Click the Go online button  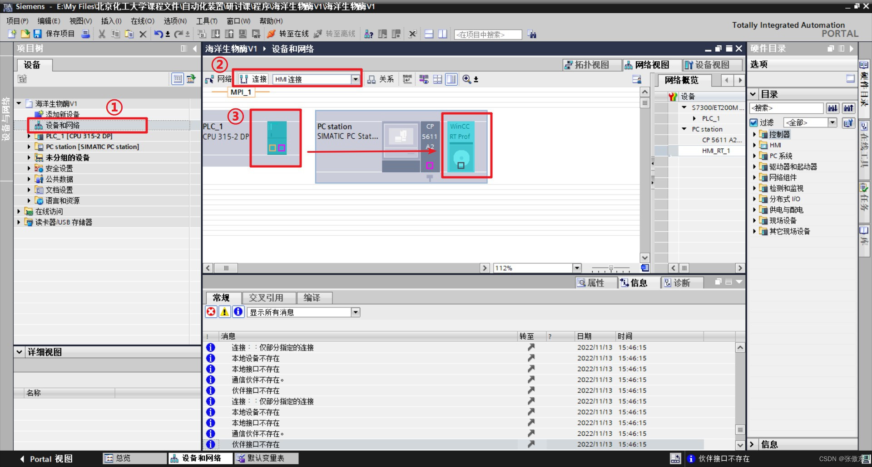click(x=288, y=34)
